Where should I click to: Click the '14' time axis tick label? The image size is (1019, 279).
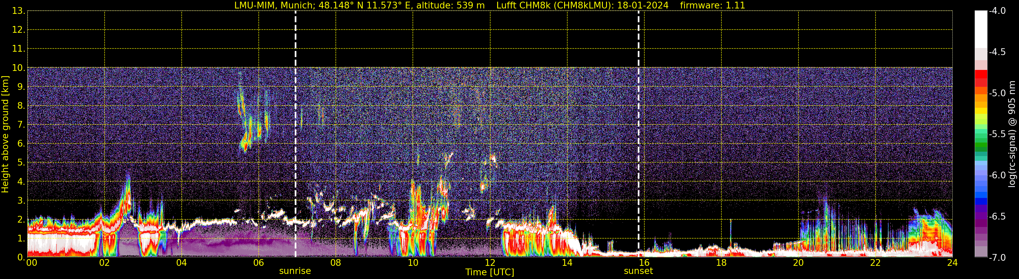pos(567,263)
